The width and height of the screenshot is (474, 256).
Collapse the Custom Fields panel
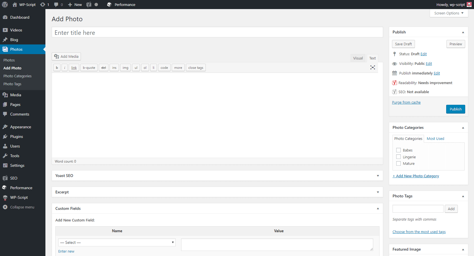coord(378,208)
